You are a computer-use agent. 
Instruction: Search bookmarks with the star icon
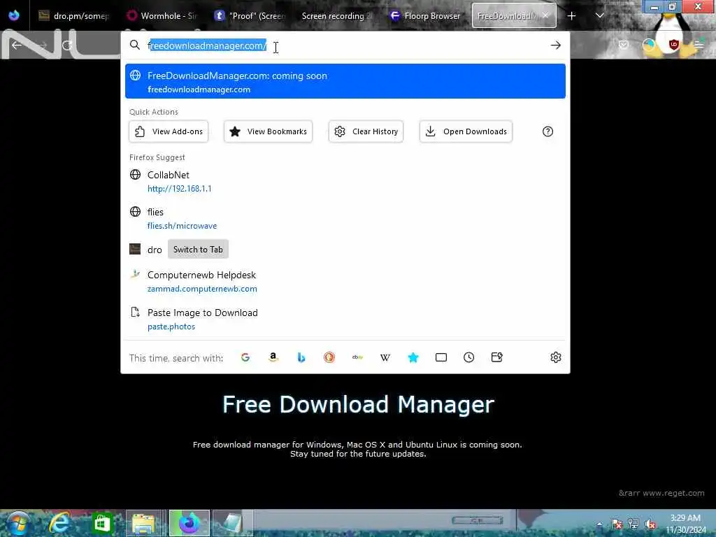click(413, 357)
